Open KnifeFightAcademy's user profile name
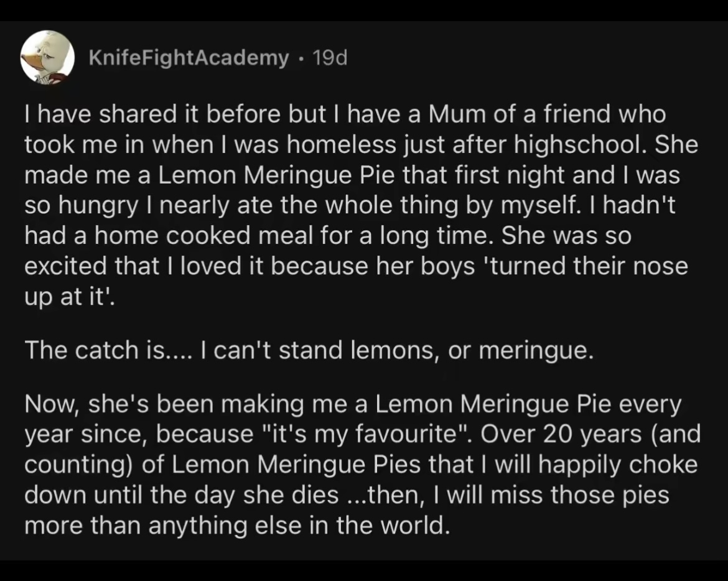Viewport: 728px width, 581px height. tap(189, 58)
